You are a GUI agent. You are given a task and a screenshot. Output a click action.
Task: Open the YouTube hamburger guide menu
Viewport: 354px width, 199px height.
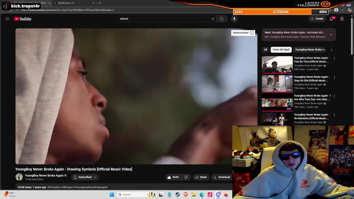[7, 19]
